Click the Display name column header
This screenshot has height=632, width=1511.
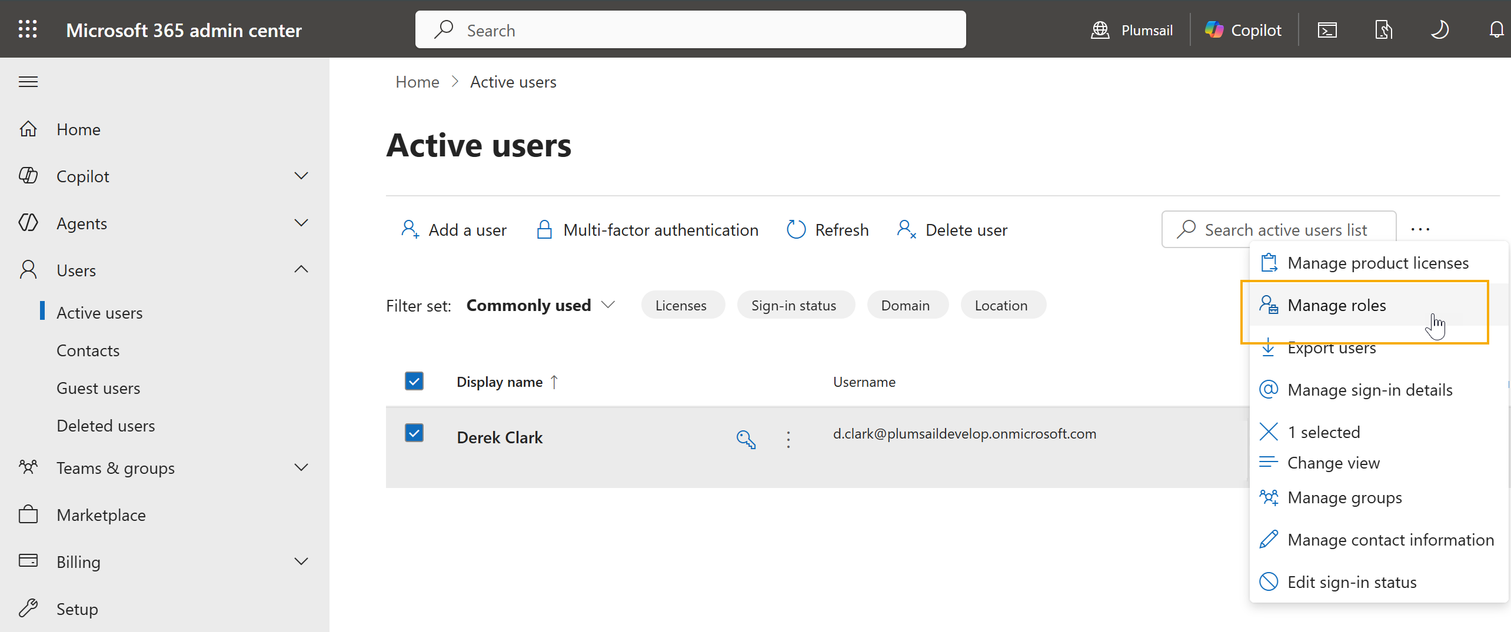pyautogui.click(x=500, y=382)
